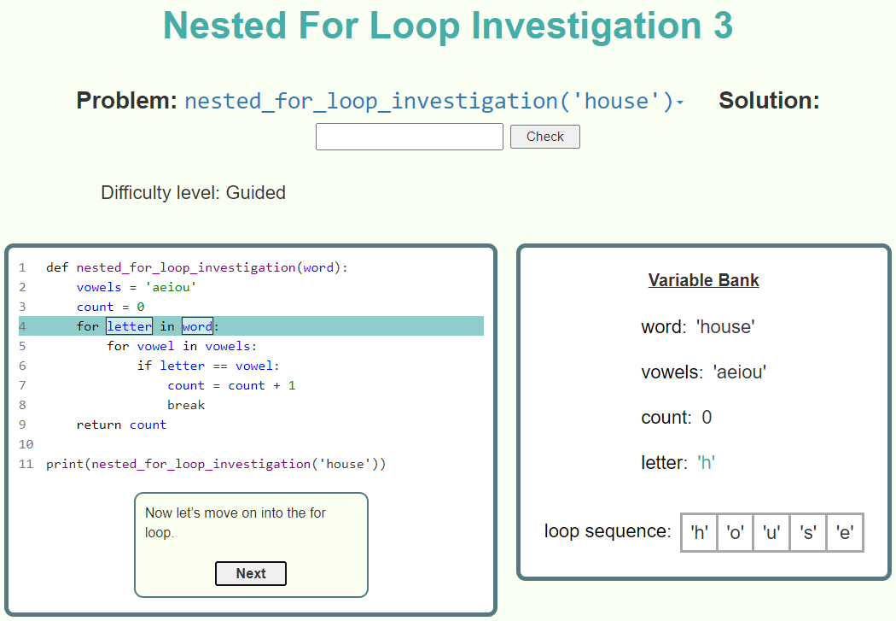This screenshot has width=896, height=621.
Task: Click the count variable value in Variable Bank
Action: coord(707,418)
